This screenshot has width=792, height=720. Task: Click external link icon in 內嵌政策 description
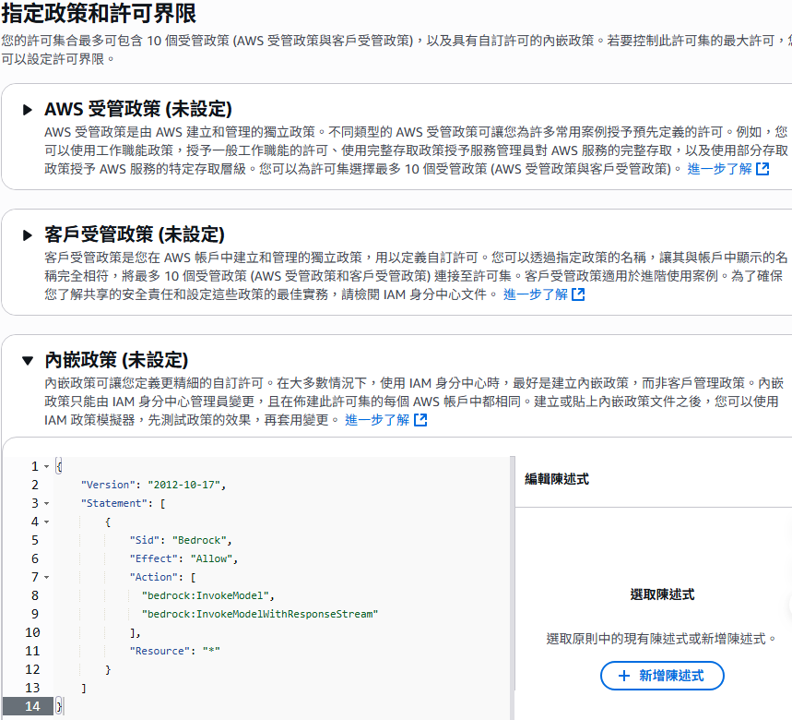(x=420, y=420)
